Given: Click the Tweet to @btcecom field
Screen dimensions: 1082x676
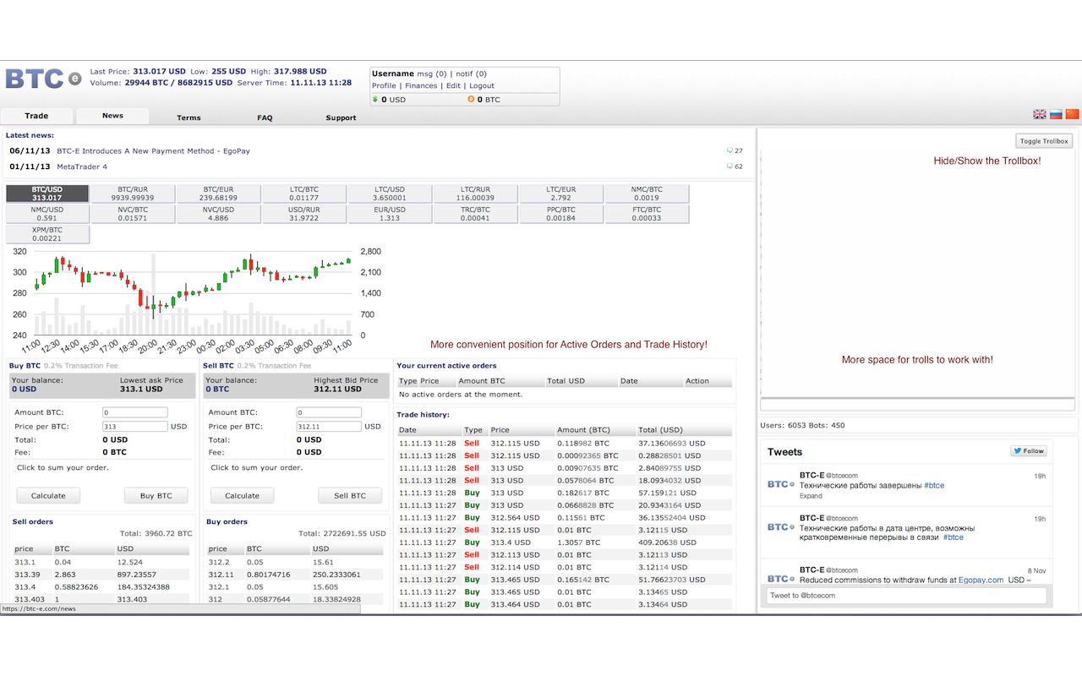Looking at the screenshot, I should [906, 596].
